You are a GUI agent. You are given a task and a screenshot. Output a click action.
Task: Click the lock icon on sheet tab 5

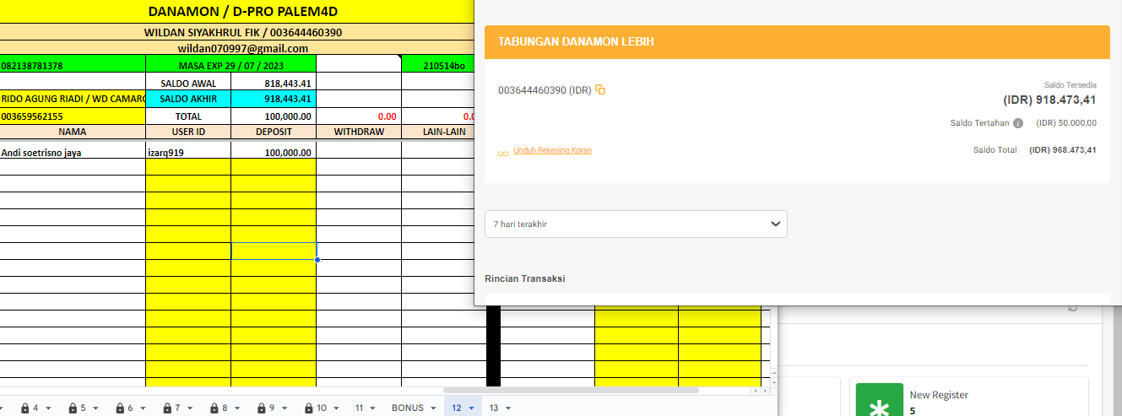[x=73, y=408]
